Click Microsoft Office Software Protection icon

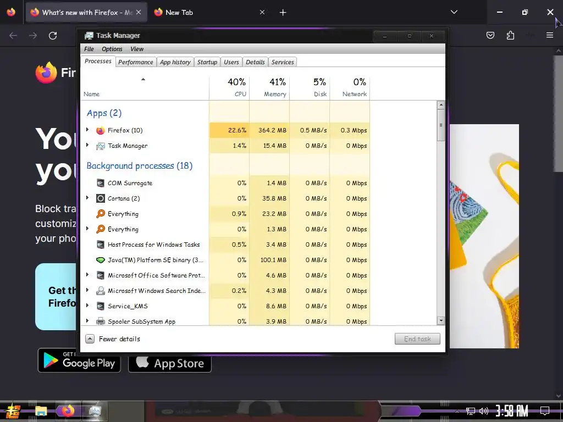pos(101,275)
